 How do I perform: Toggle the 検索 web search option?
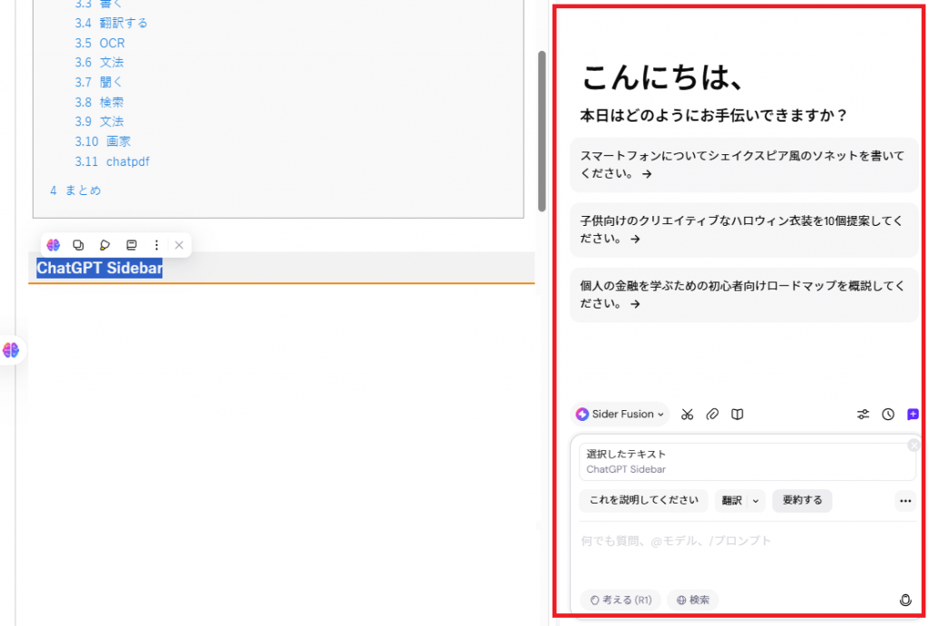[692, 600]
